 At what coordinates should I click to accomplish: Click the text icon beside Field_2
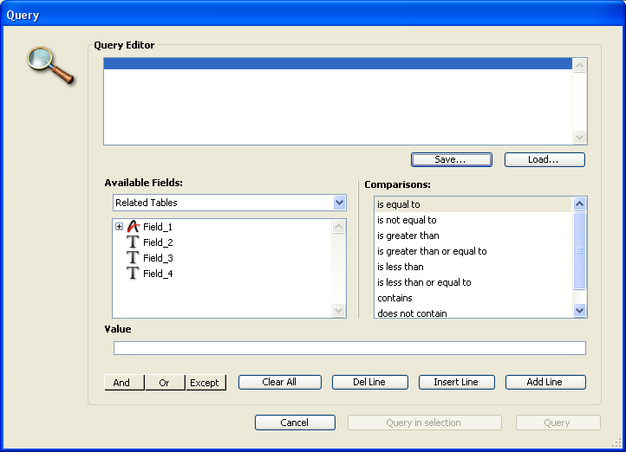coord(133,242)
